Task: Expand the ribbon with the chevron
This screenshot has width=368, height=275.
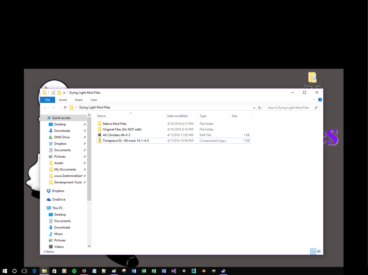Action: click(314, 100)
